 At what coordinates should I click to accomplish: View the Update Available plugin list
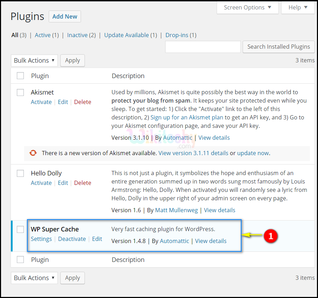(127, 35)
